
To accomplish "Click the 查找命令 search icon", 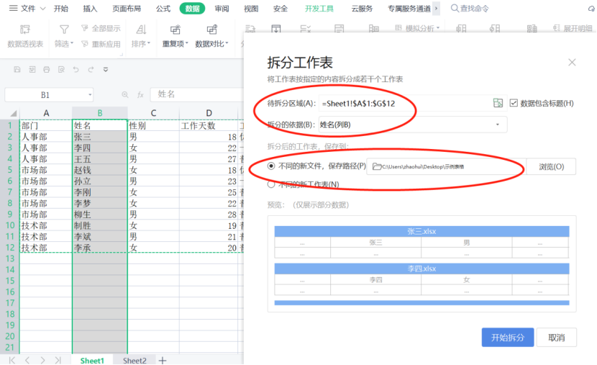I will pos(455,9).
